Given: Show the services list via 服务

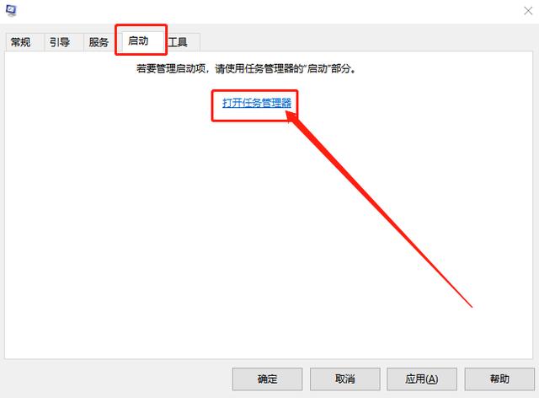Looking at the screenshot, I should click(99, 42).
